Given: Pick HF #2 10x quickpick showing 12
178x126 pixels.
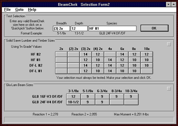Looking at the screenshot, I should [x=147, y=54].
